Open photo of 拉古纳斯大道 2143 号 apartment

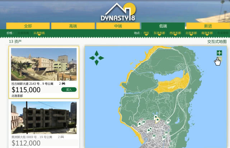[44, 64]
